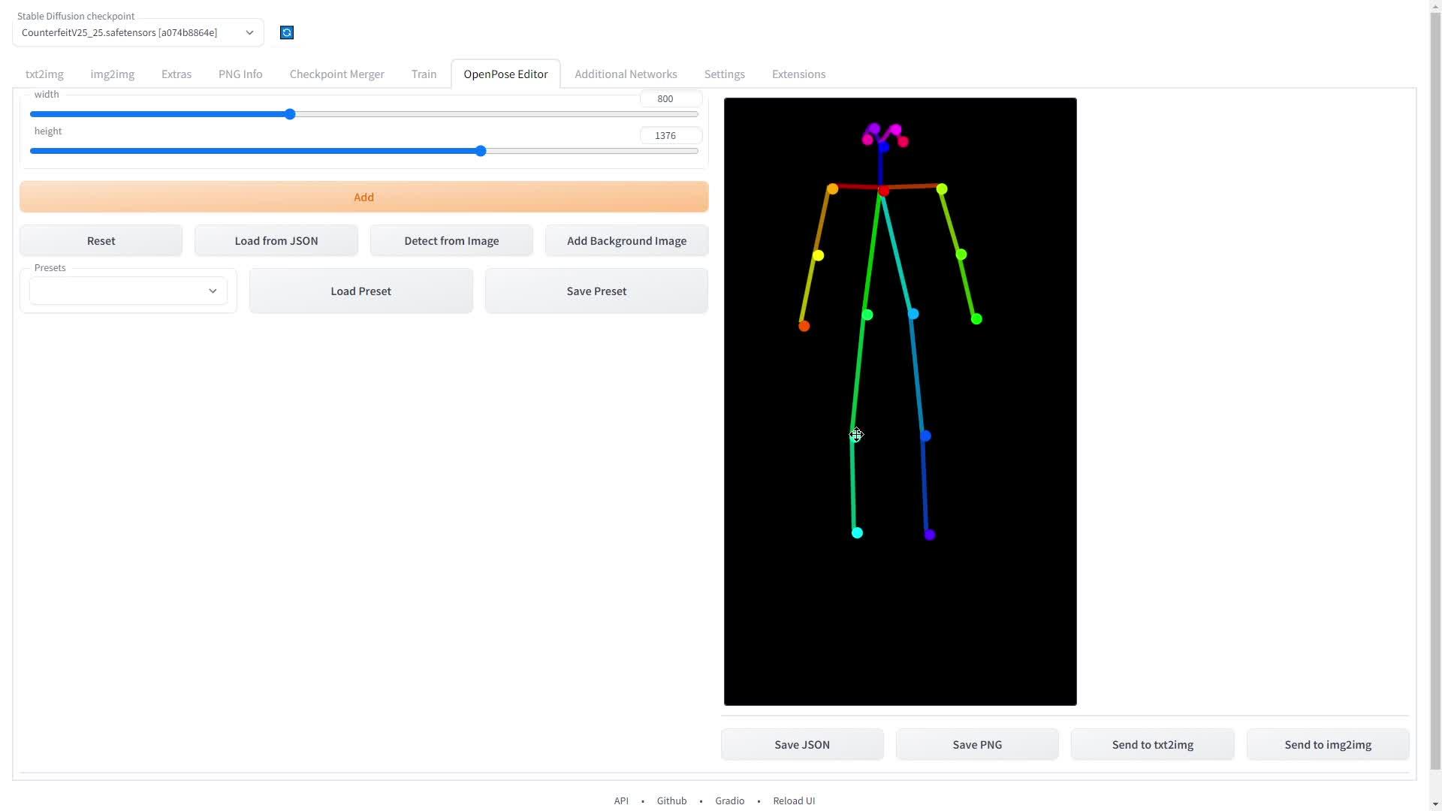Click the height value field showing 1376

[671, 135]
